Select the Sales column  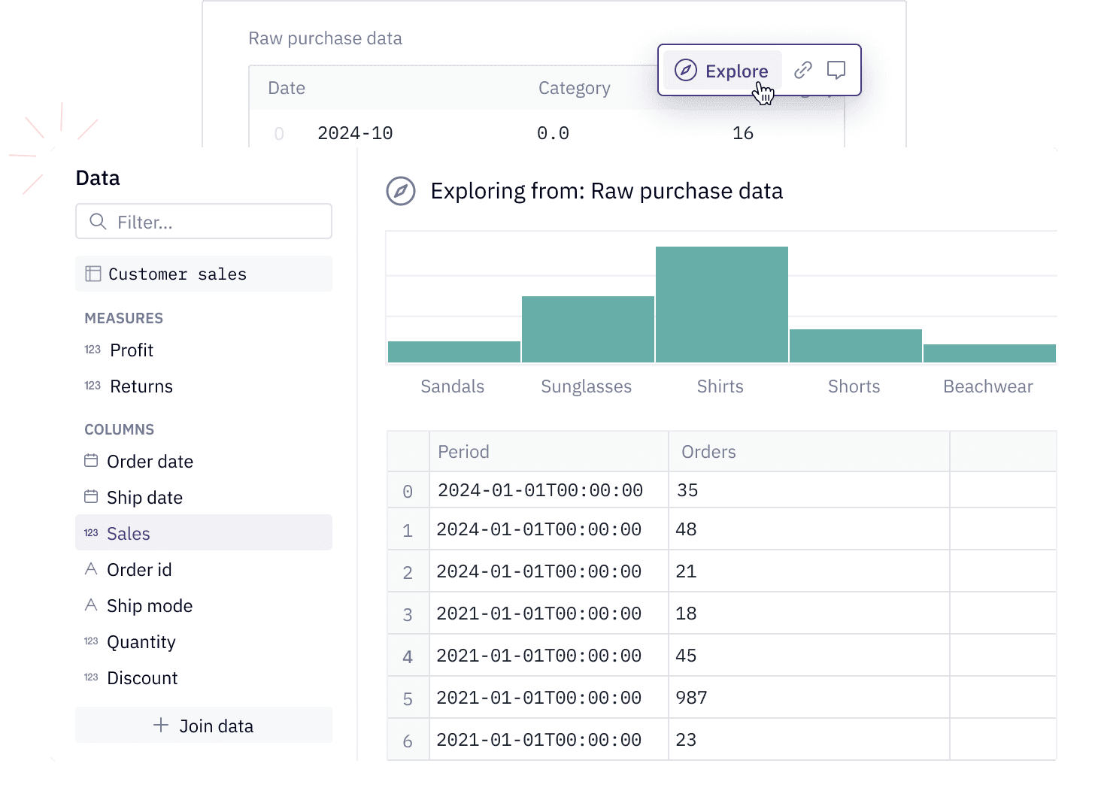pyautogui.click(x=129, y=534)
